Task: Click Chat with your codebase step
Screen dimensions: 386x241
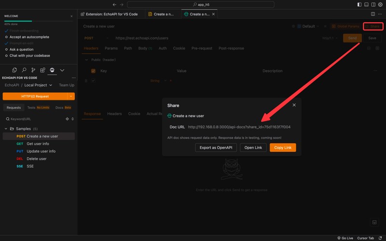Action: 29,55
